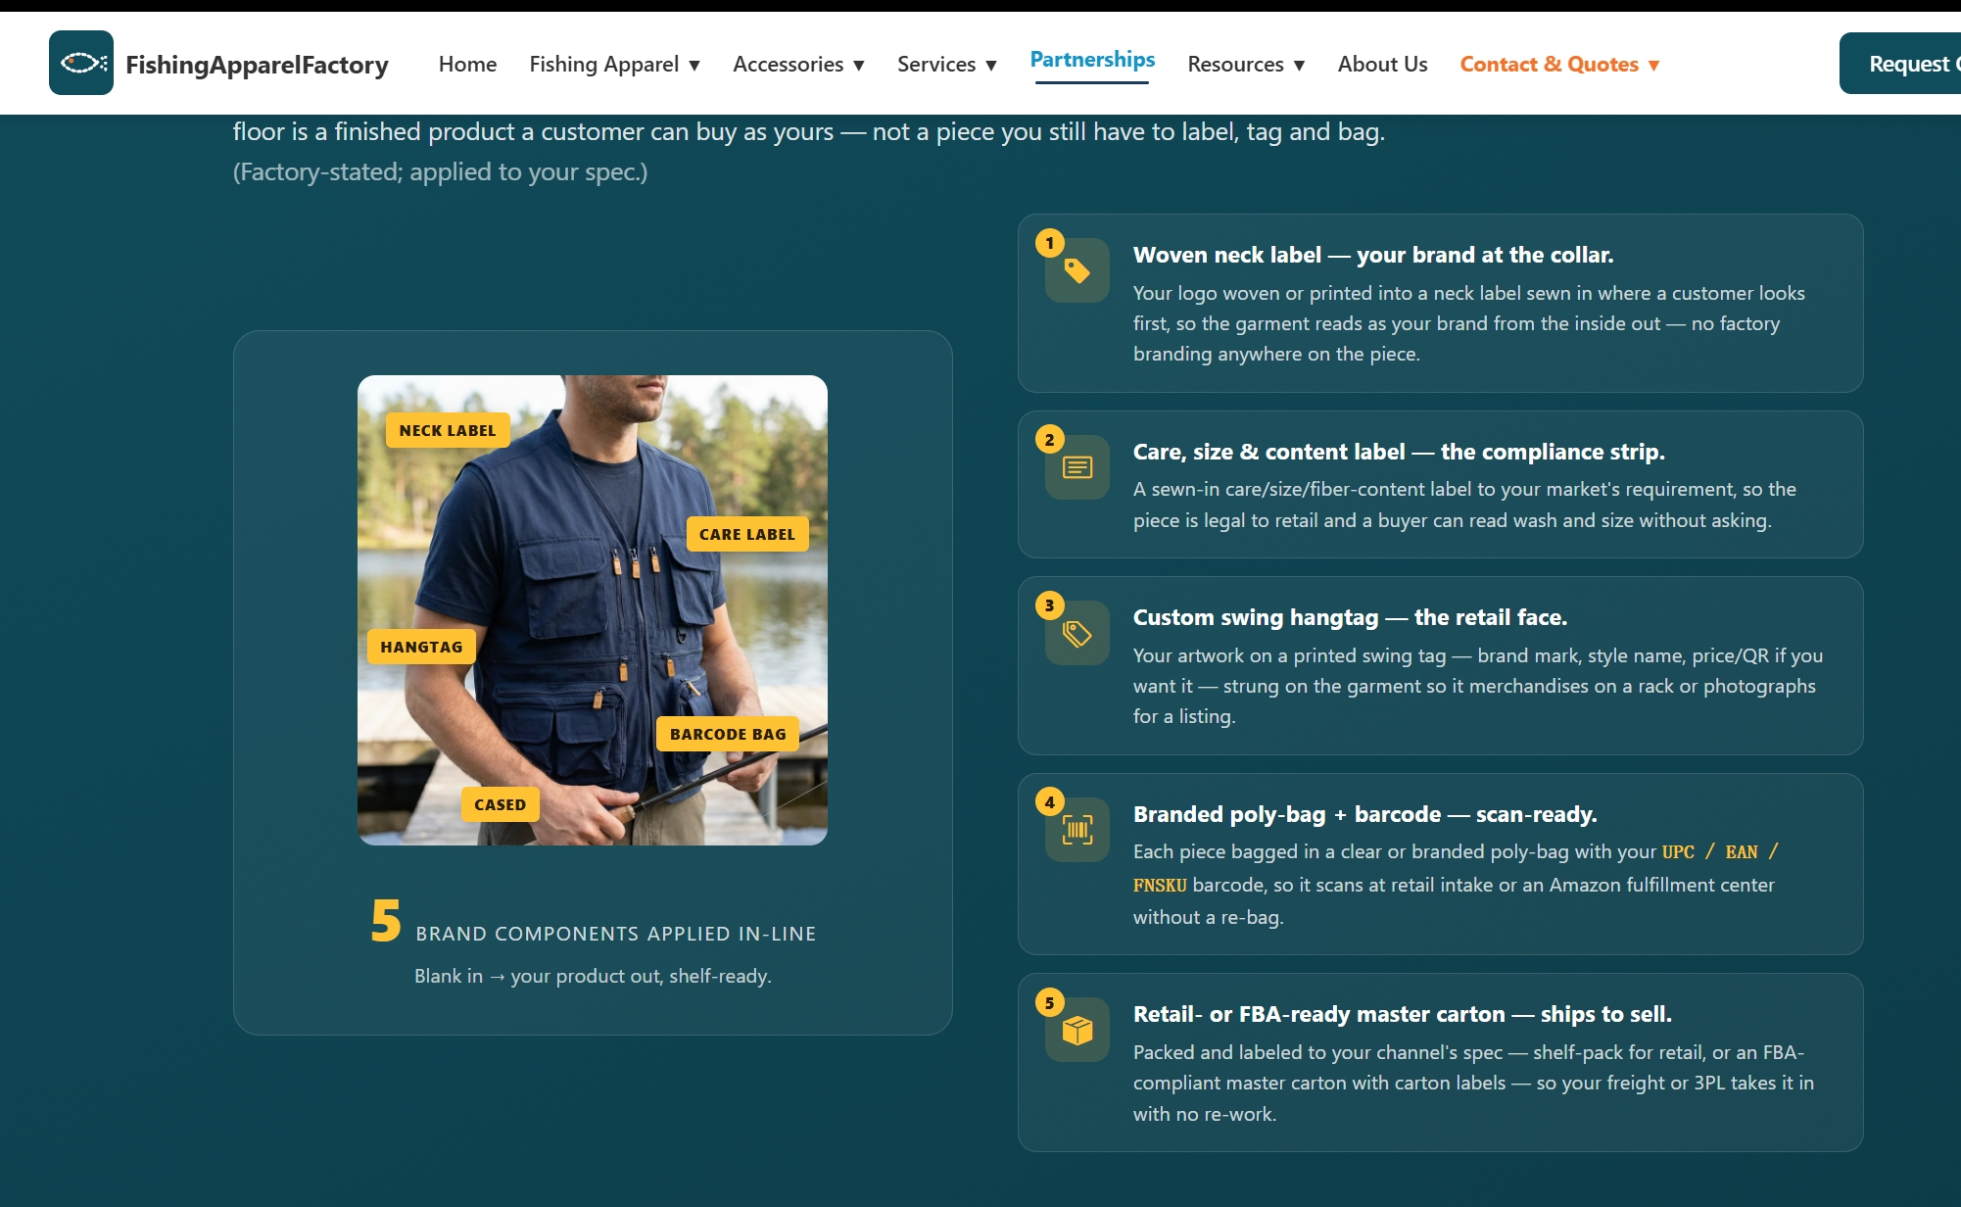
Task: Open the Fishing Apparel menu label
Action: click(x=604, y=64)
